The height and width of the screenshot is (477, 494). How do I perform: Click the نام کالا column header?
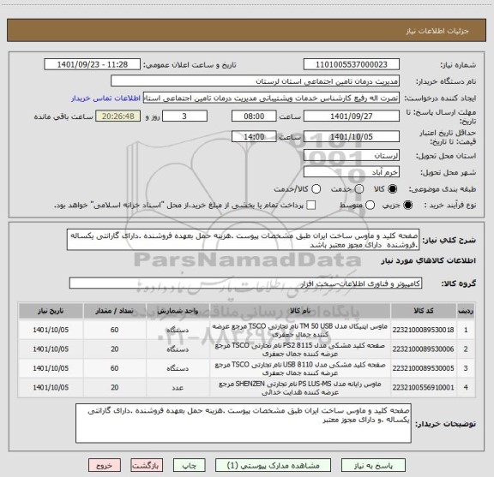coord(300,311)
